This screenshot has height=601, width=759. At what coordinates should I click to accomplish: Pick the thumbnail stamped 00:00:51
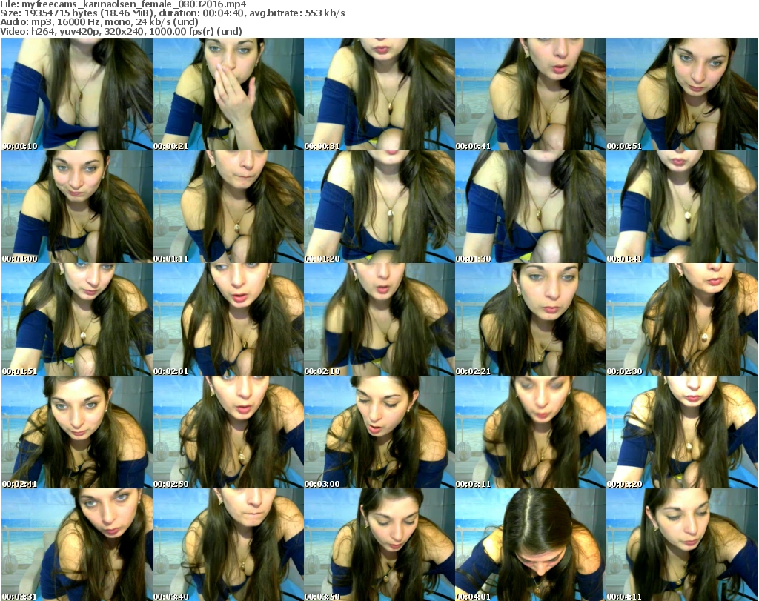point(682,94)
